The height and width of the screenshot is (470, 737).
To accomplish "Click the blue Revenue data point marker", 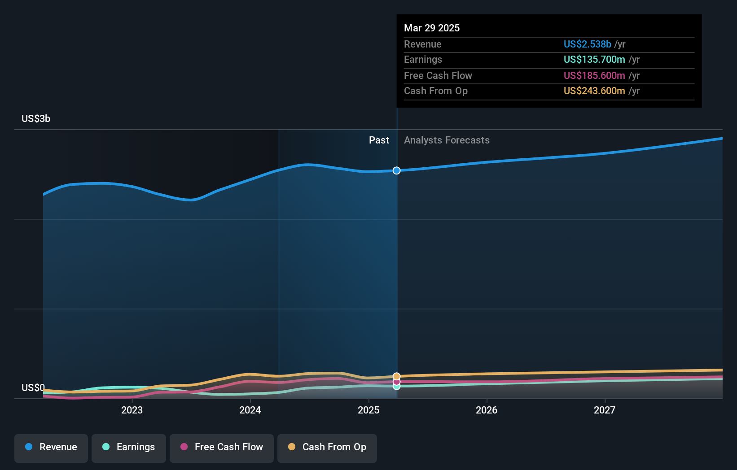I will pos(396,170).
